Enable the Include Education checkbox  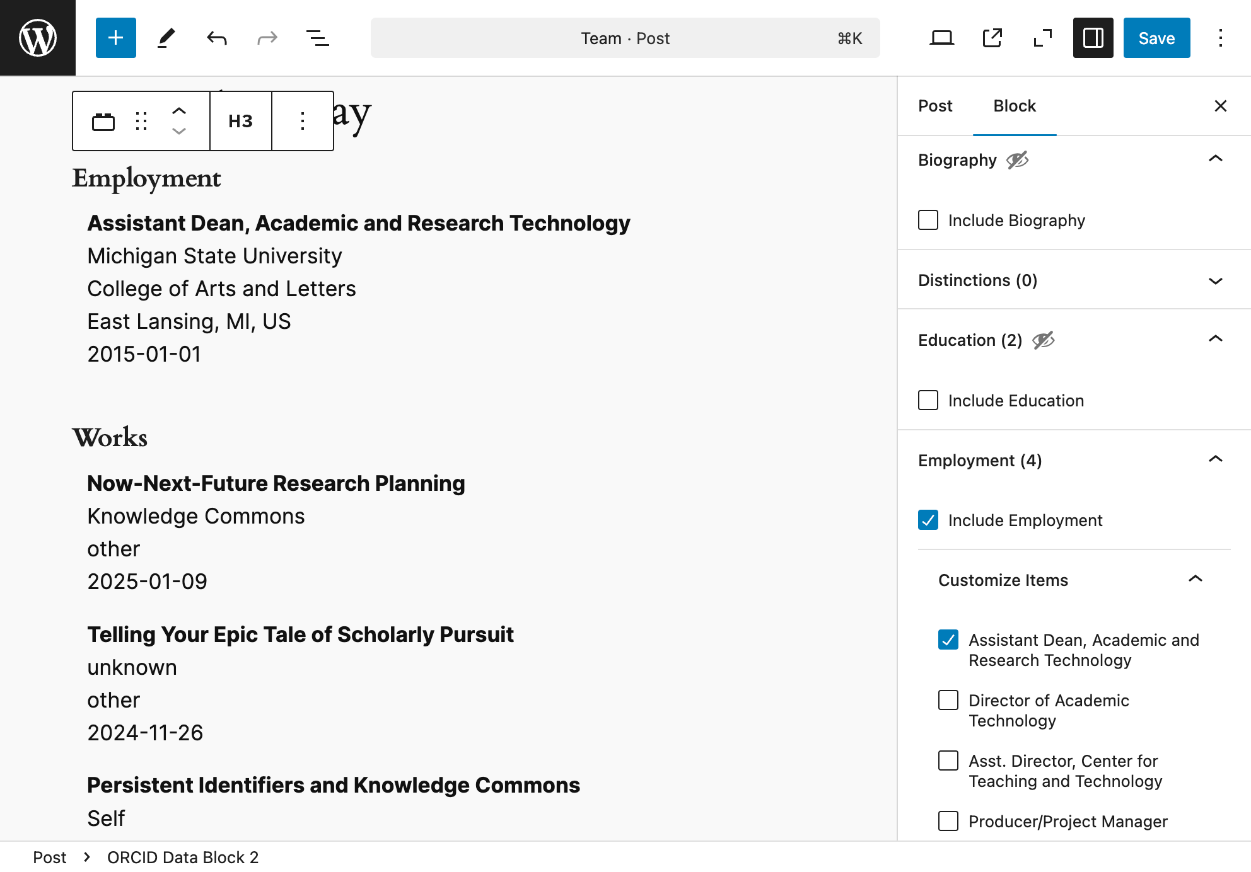coord(928,401)
